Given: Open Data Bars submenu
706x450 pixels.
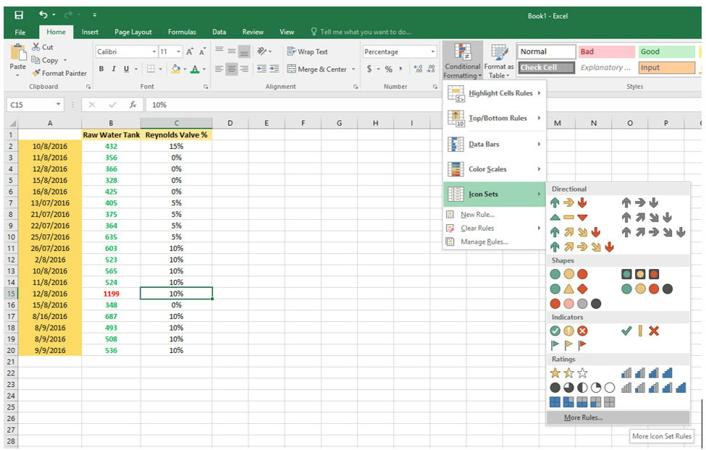Looking at the screenshot, I should coord(495,144).
